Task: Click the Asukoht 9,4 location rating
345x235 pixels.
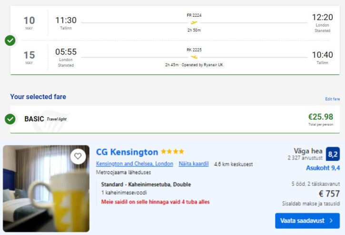Action: [322, 168]
